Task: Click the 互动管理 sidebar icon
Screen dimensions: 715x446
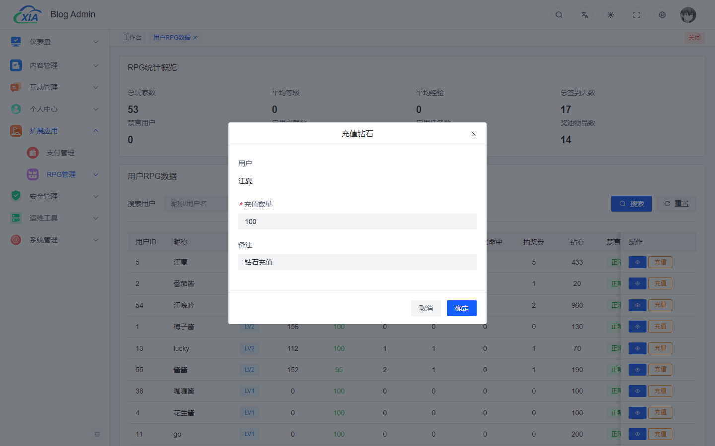Action: coord(16,87)
